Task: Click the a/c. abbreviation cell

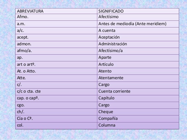Action: coord(56,31)
